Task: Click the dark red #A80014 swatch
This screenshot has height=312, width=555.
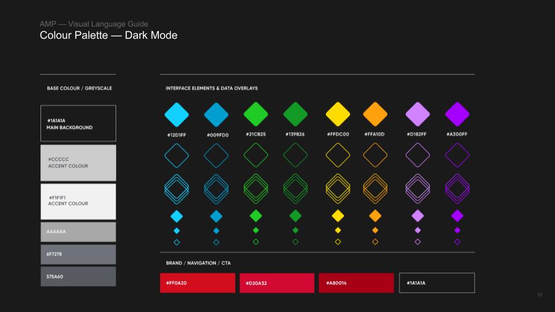Action: pyautogui.click(x=356, y=283)
